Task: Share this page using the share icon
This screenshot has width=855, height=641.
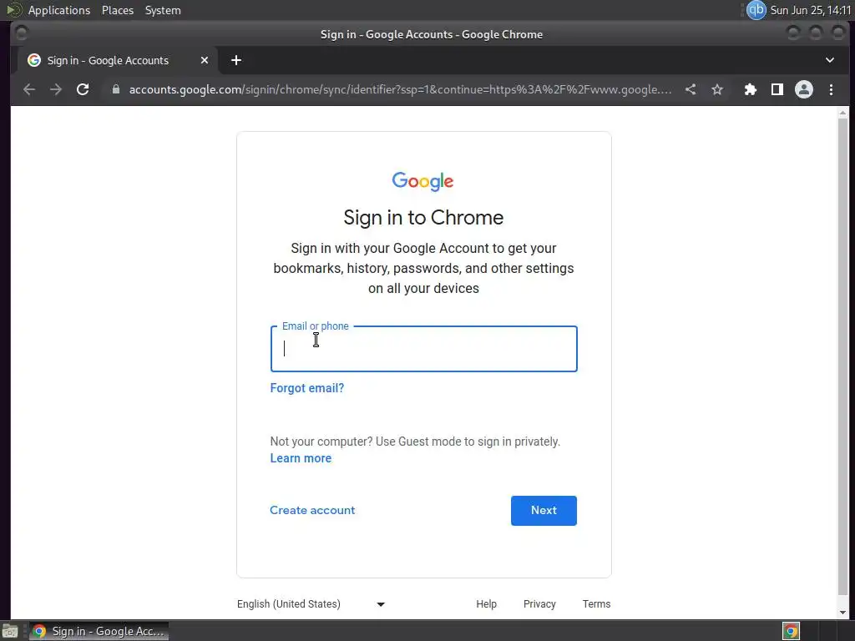Action: coord(691,89)
